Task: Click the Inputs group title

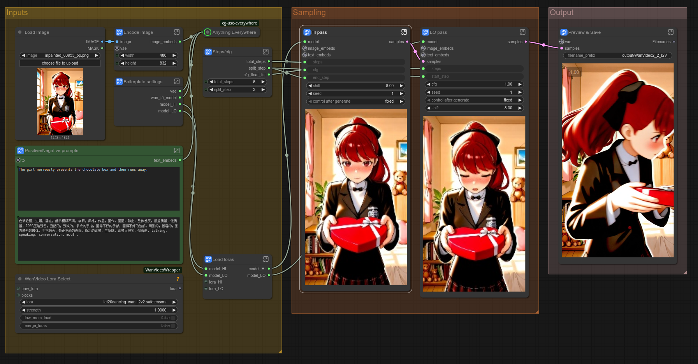Action: [17, 12]
